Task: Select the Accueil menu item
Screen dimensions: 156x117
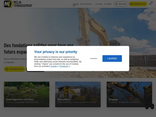Action: [75, 4]
